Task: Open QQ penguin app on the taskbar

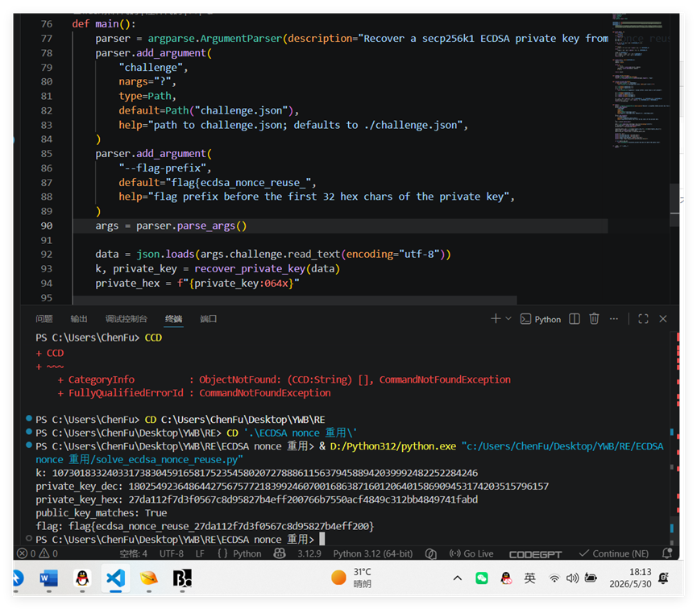Action: click(x=82, y=578)
